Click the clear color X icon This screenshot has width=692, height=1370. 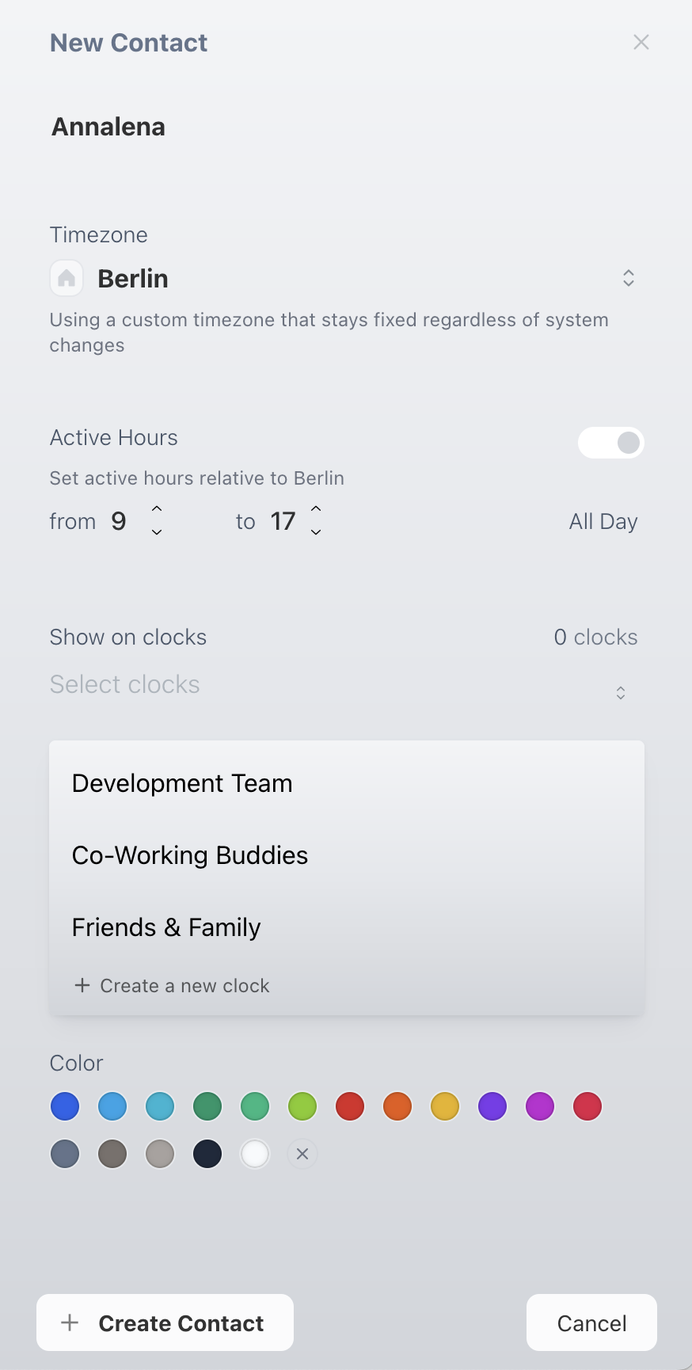point(302,1154)
